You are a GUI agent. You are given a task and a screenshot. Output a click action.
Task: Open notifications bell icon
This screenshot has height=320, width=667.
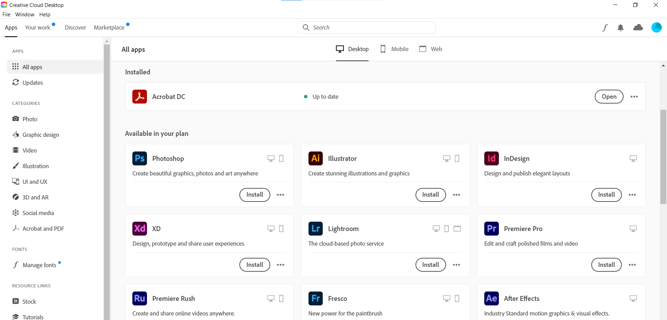[x=620, y=27]
